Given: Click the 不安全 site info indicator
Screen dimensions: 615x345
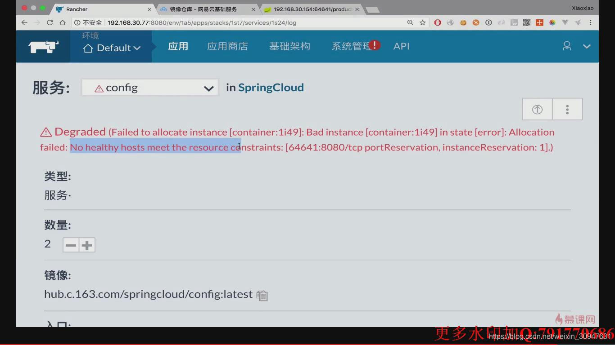Looking at the screenshot, I should tap(88, 22).
